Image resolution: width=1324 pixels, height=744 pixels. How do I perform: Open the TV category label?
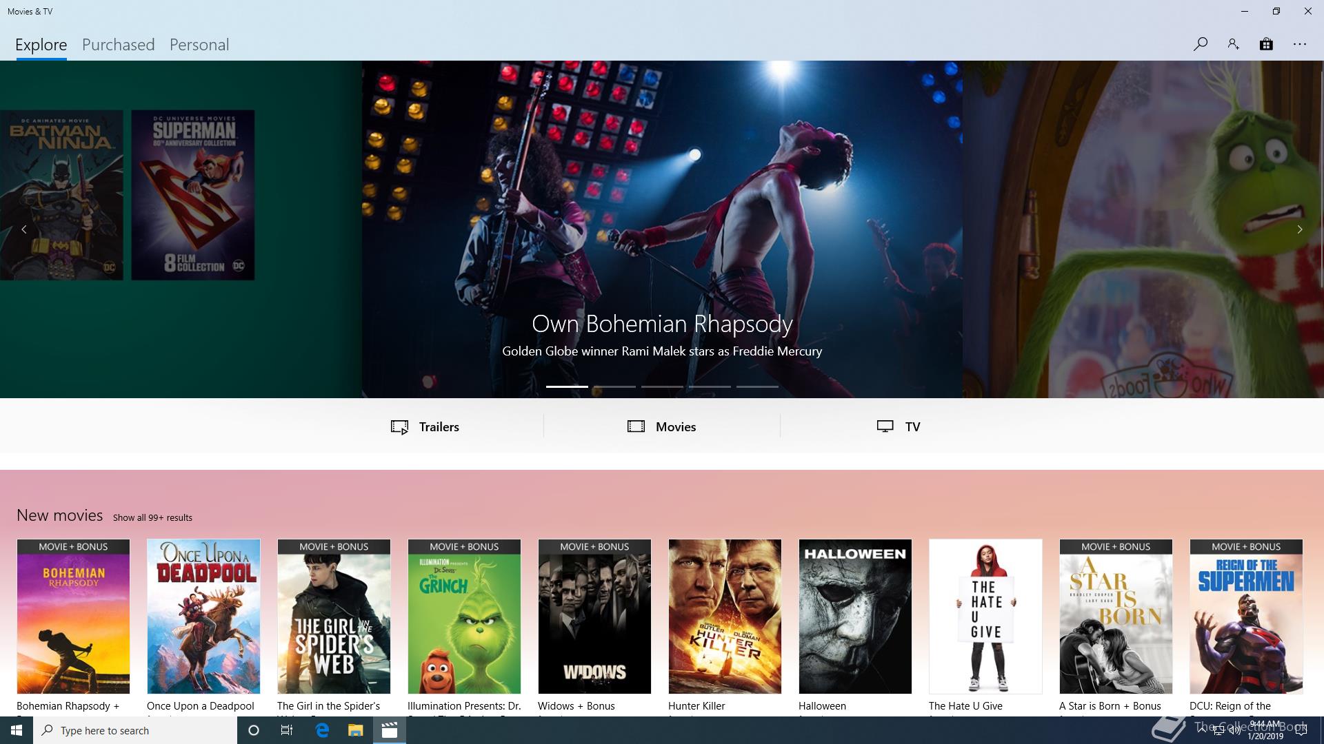tap(912, 426)
